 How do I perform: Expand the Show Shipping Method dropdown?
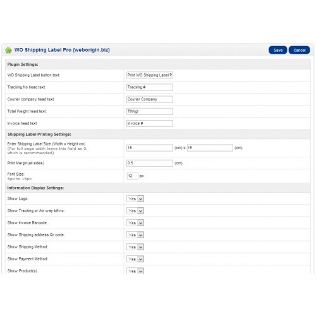[135, 247]
